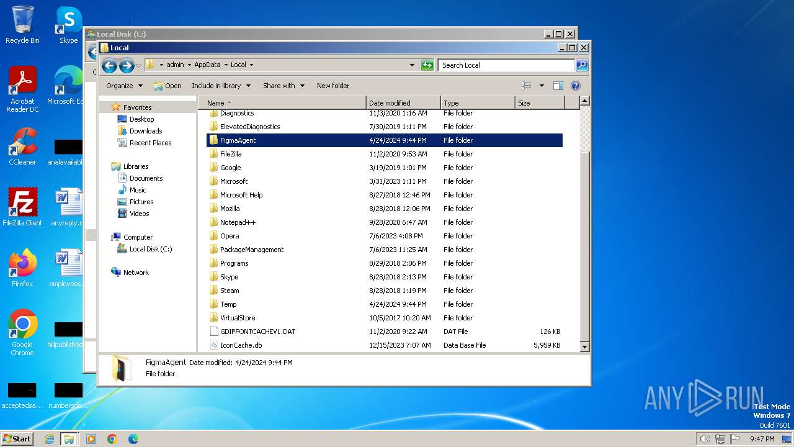Click Chrome icon in the taskbar
The width and height of the screenshot is (794, 447).
point(112,439)
